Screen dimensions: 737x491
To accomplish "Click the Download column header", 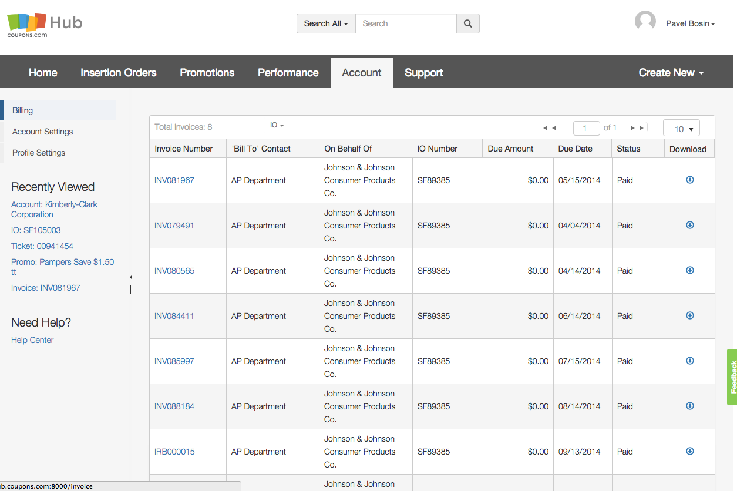I will coord(689,149).
